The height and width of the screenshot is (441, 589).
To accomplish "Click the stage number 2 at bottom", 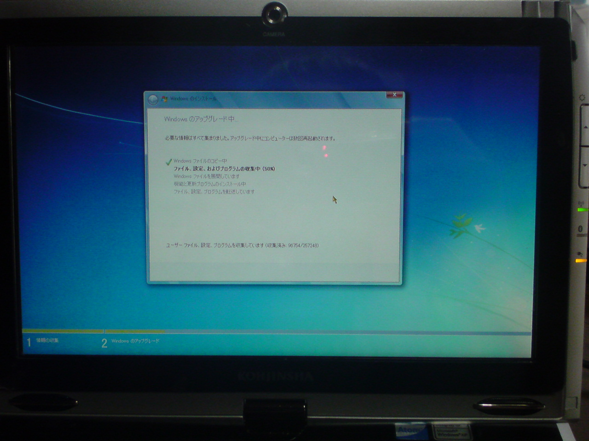I will point(104,343).
